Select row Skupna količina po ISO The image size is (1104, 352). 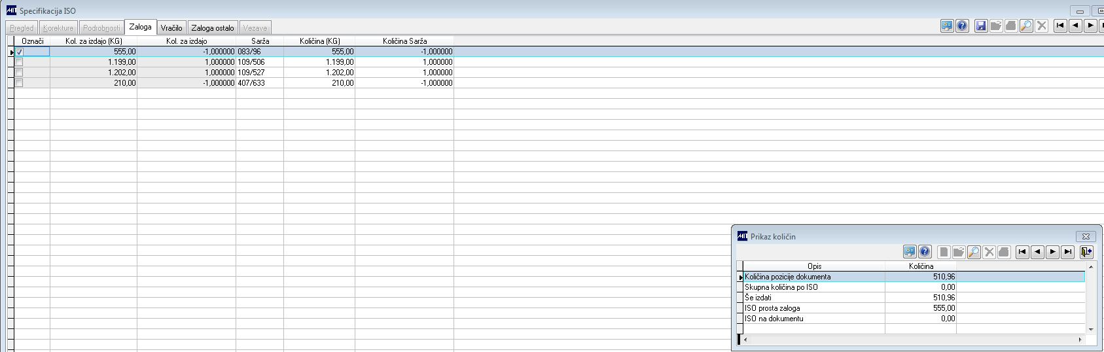point(914,287)
